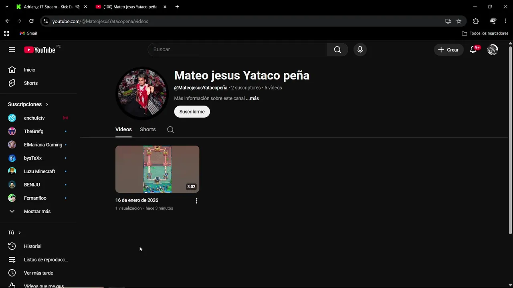Viewport: 513px width, 288px height.
Task: Start voice search with microphone icon
Action: (360, 50)
